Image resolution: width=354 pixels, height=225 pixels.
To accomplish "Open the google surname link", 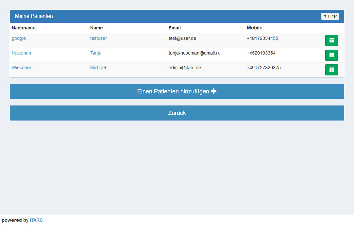I will pyautogui.click(x=19, y=38).
